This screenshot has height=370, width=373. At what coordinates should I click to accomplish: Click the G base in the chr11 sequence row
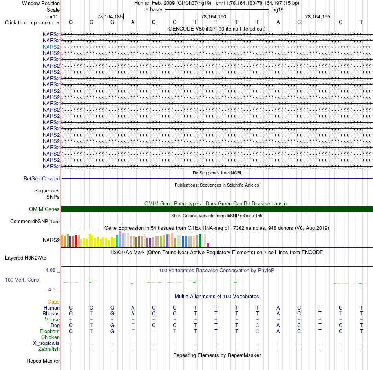[112, 22]
